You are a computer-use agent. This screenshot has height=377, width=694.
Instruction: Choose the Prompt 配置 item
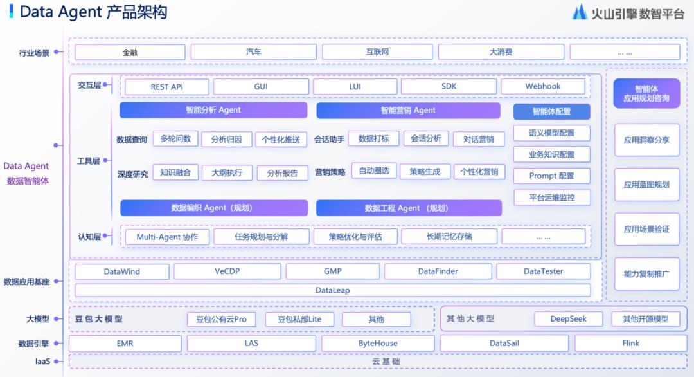(551, 176)
